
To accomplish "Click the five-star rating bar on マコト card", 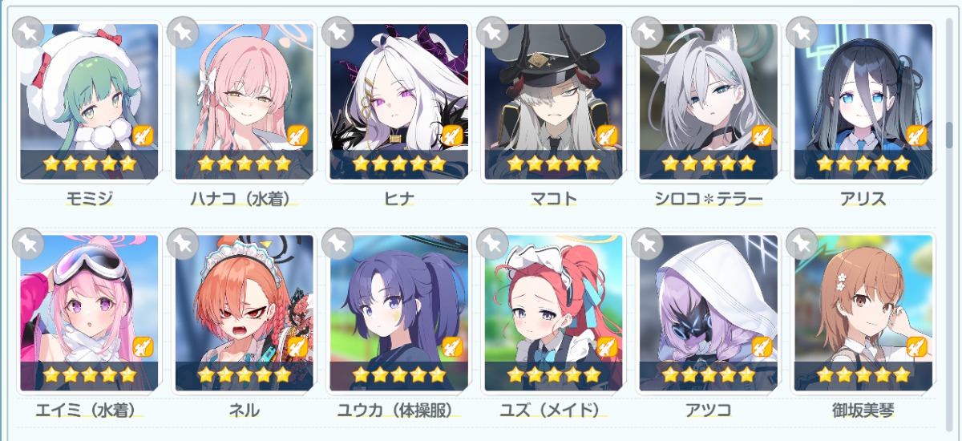I will click(554, 164).
